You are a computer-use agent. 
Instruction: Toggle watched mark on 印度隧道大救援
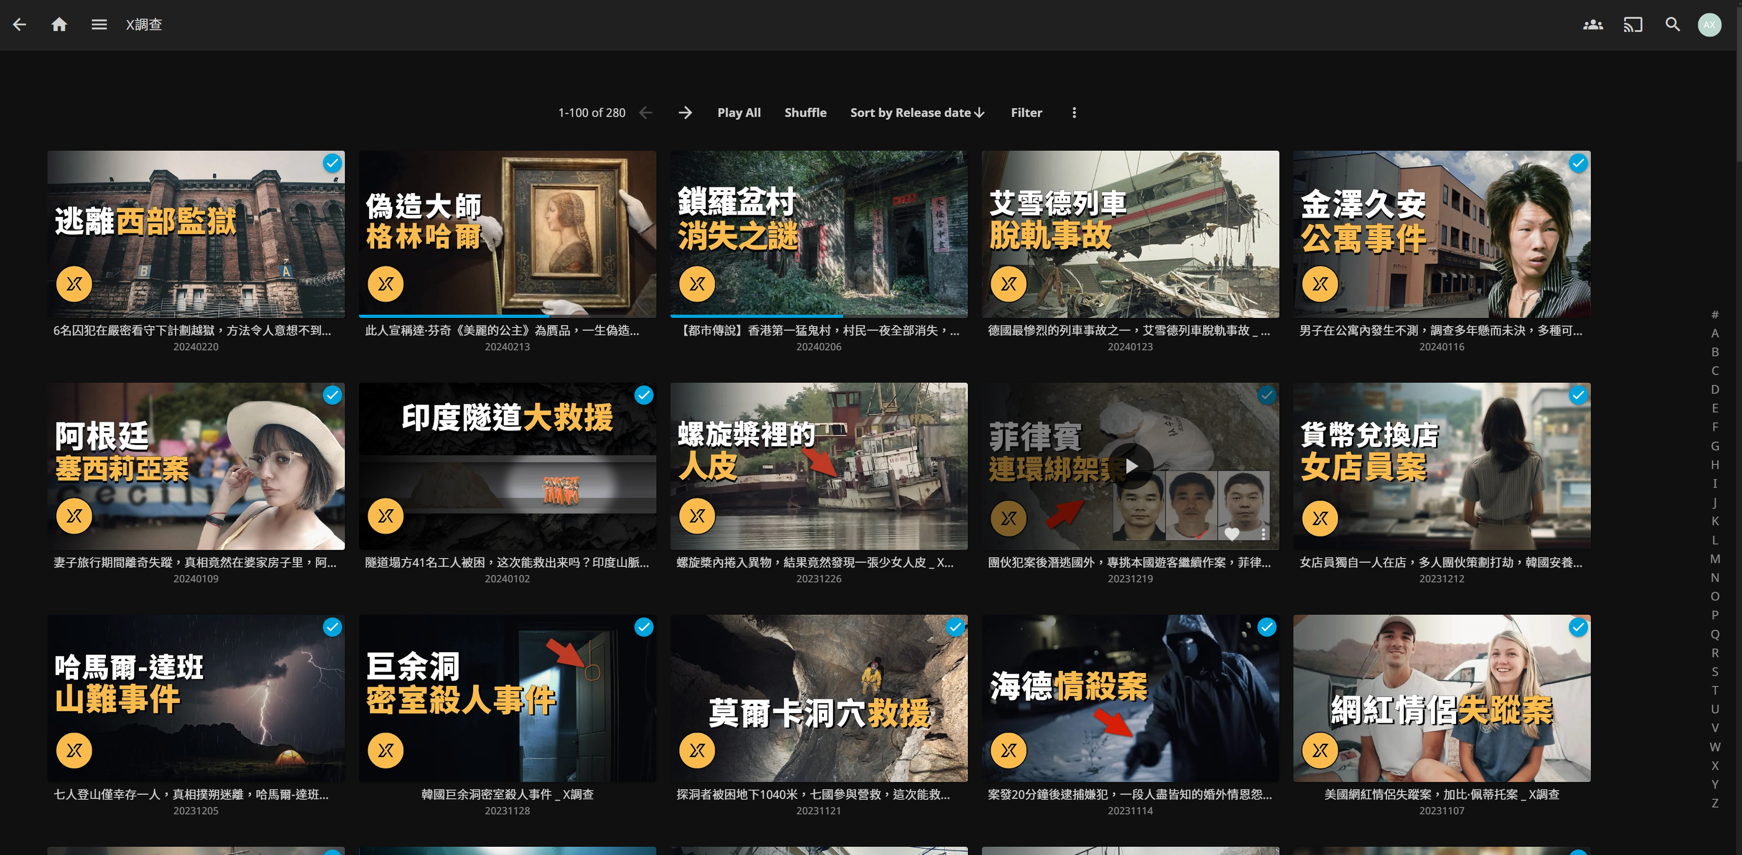tap(643, 396)
